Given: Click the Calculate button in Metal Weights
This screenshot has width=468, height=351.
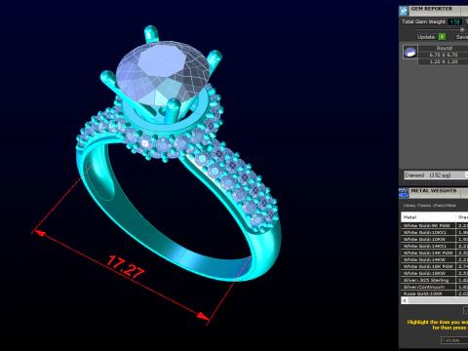Looking at the screenshot, I should point(454,340).
